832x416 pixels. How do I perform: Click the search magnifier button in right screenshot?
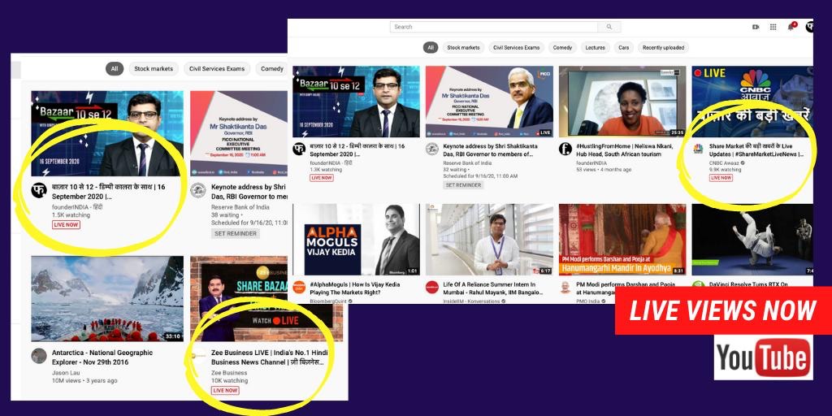click(609, 27)
